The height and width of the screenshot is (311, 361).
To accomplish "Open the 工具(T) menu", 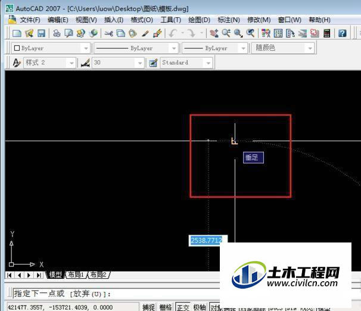I will (x=171, y=20).
